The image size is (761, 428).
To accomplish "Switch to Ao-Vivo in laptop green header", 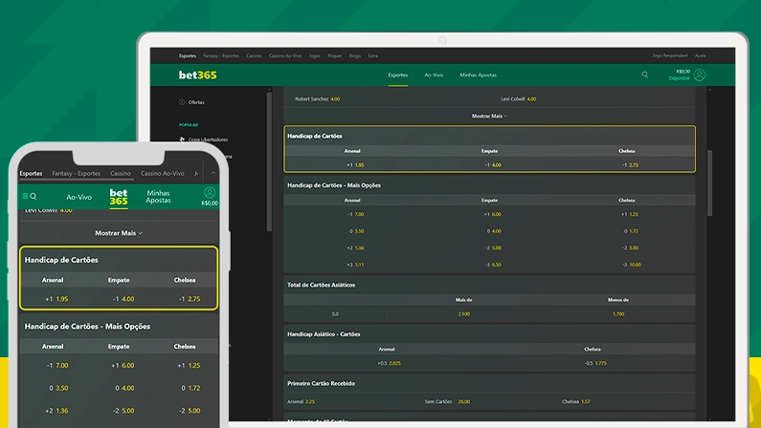I will (x=434, y=75).
